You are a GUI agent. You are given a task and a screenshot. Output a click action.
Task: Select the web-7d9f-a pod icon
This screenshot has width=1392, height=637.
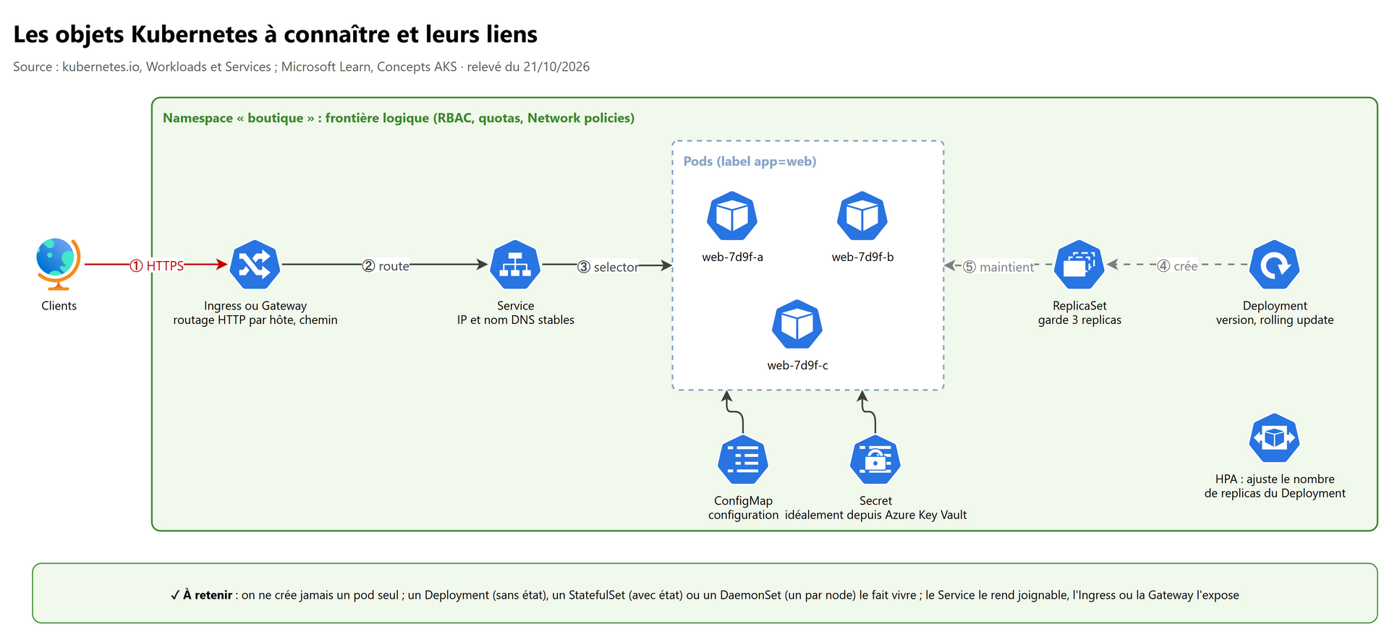coord(732,215)
